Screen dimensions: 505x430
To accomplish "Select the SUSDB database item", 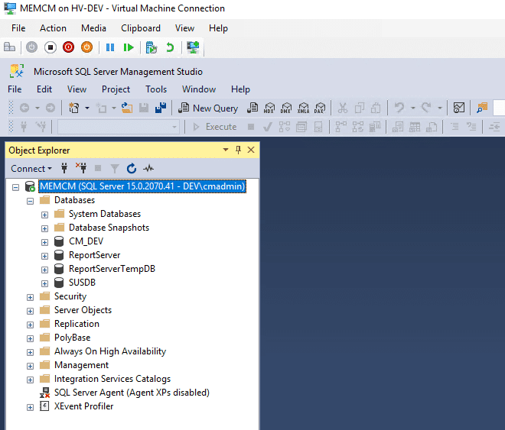I will pyautogui.click(x=82, y=283).
